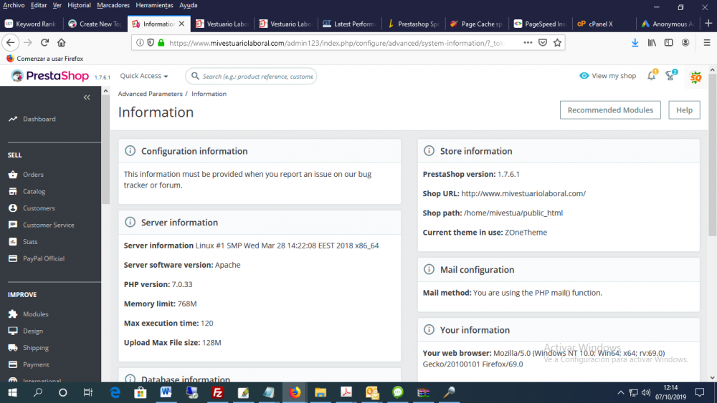Click the Advanced Parameters breadcrumb
The image size is (717, 403).
150,94
